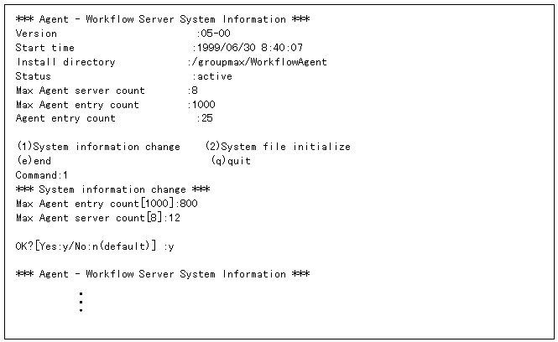Click the Agent entry count value :25
558x342 pixels.
[204, 119]
